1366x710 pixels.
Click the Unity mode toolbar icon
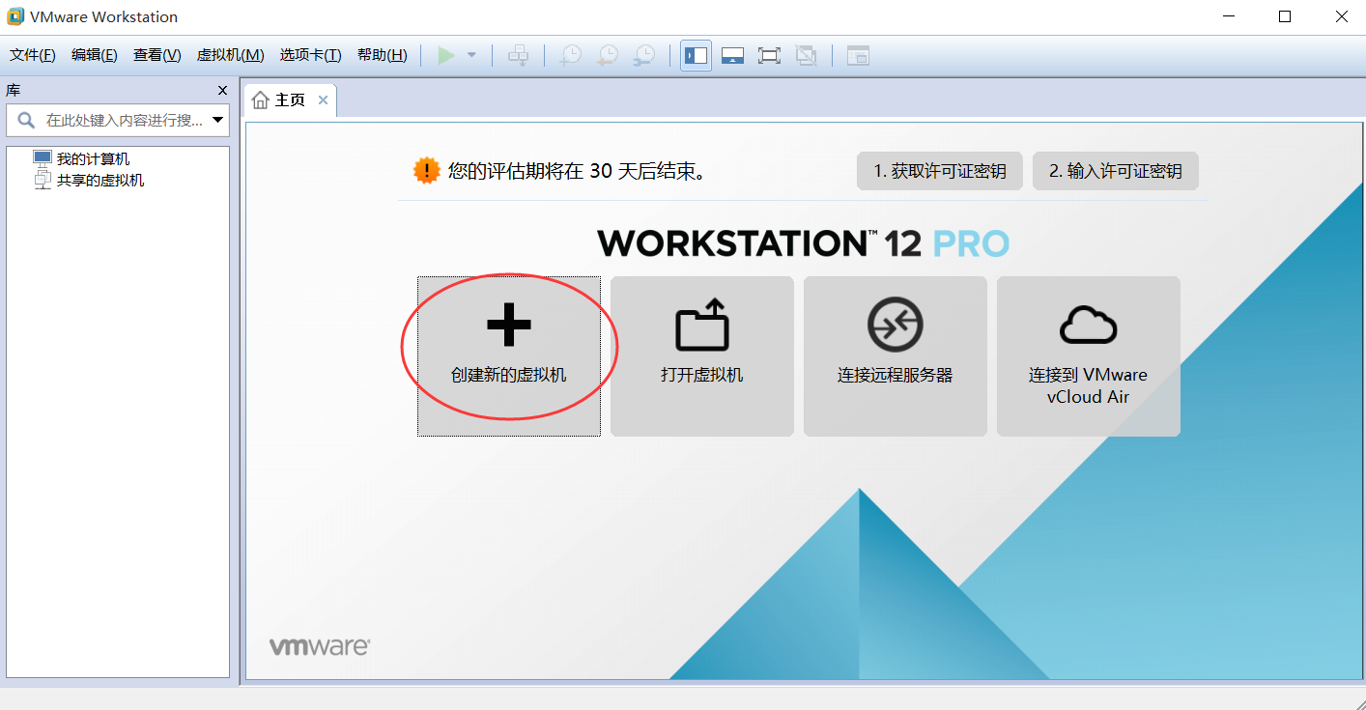[806, 55]
